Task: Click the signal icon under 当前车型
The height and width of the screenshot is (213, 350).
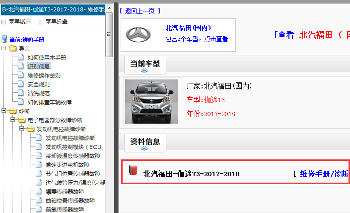Action: tap(144, 71)
